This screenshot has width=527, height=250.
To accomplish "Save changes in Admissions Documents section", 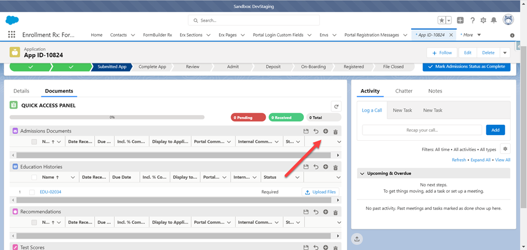I will [x=306, y=132].
